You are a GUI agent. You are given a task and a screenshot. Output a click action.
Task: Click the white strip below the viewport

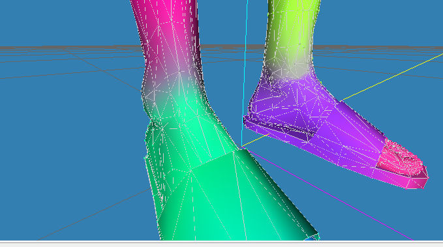(x=222, y=244)
